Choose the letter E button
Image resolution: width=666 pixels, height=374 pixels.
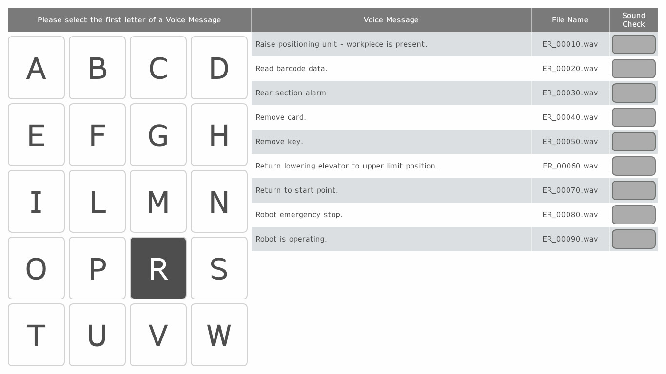coord(36,135)
